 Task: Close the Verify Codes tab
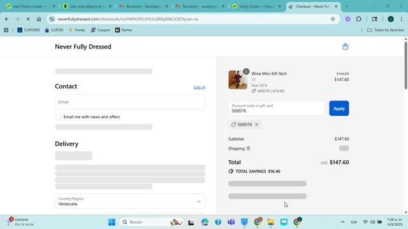[280, 6]
